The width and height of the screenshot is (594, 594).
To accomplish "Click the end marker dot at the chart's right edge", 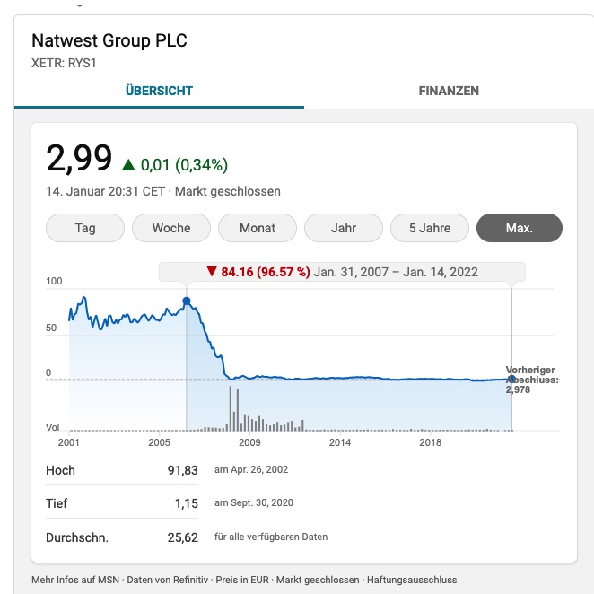I will click(511, 379).
